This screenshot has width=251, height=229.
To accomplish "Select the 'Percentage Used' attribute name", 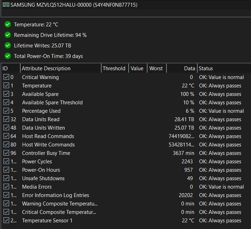I will 41,111.
